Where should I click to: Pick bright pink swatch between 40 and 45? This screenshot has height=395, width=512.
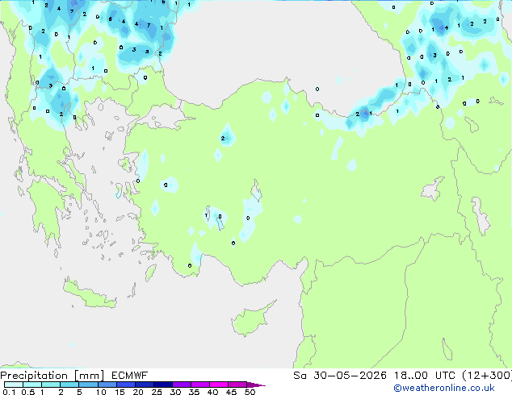point(219,385)
